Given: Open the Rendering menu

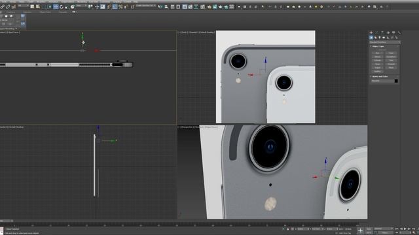Looking at the screenshot, I should coord(82,1).
